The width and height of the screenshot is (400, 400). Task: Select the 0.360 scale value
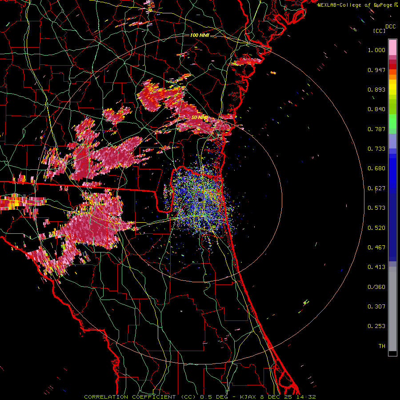pyautogui.click(x=376, y=287)
